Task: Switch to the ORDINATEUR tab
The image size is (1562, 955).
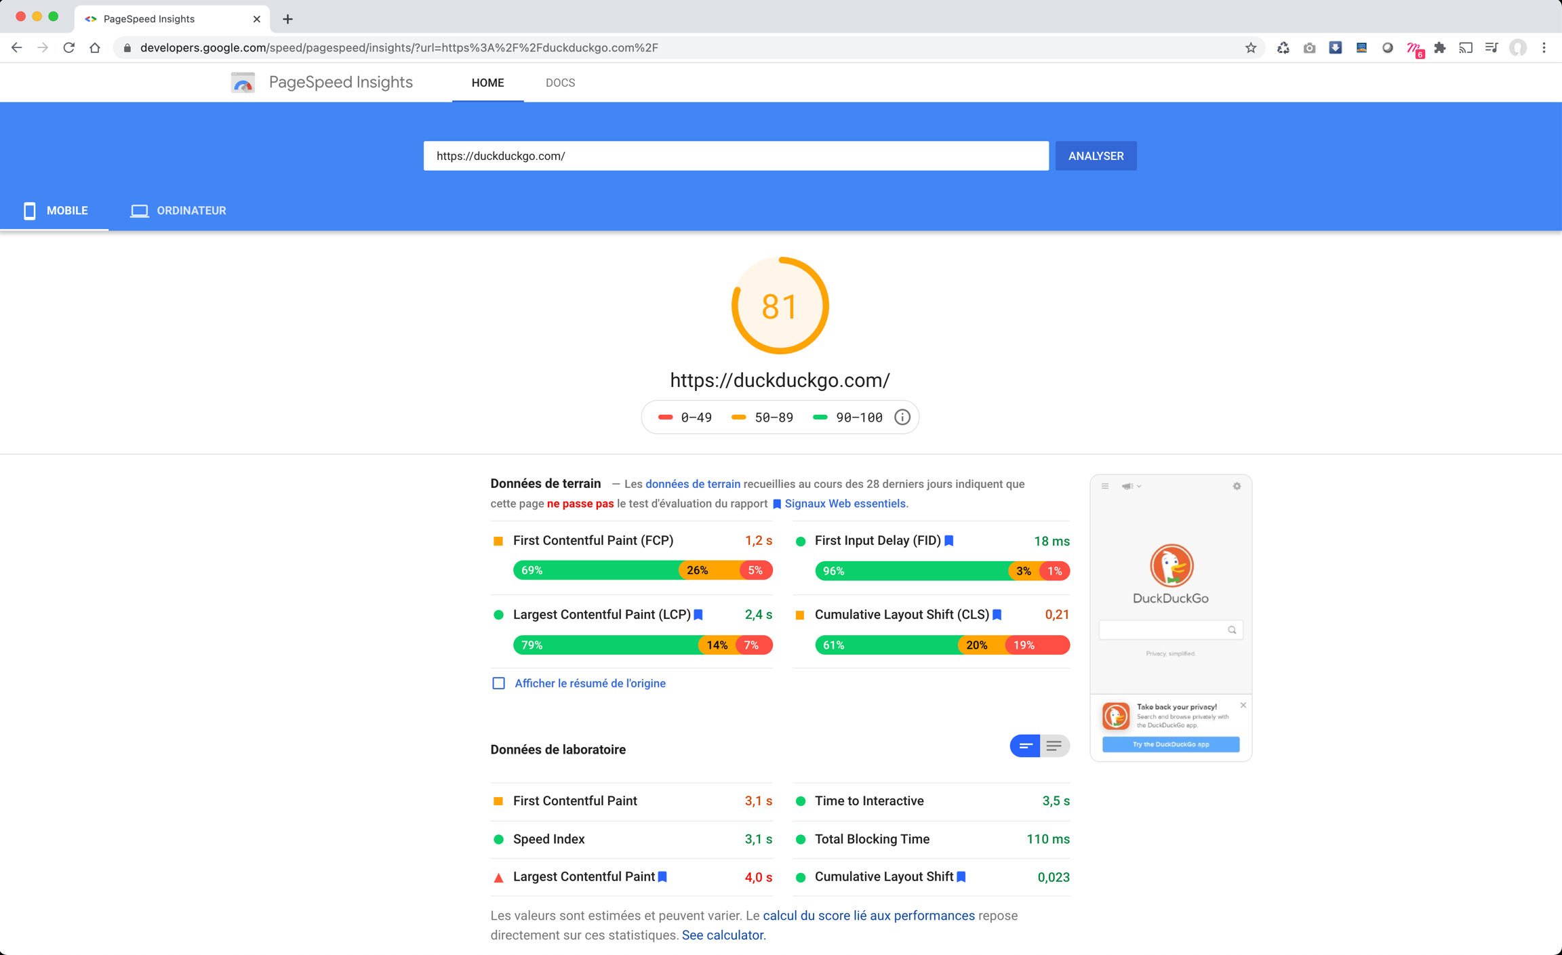Action: point(178,211)
